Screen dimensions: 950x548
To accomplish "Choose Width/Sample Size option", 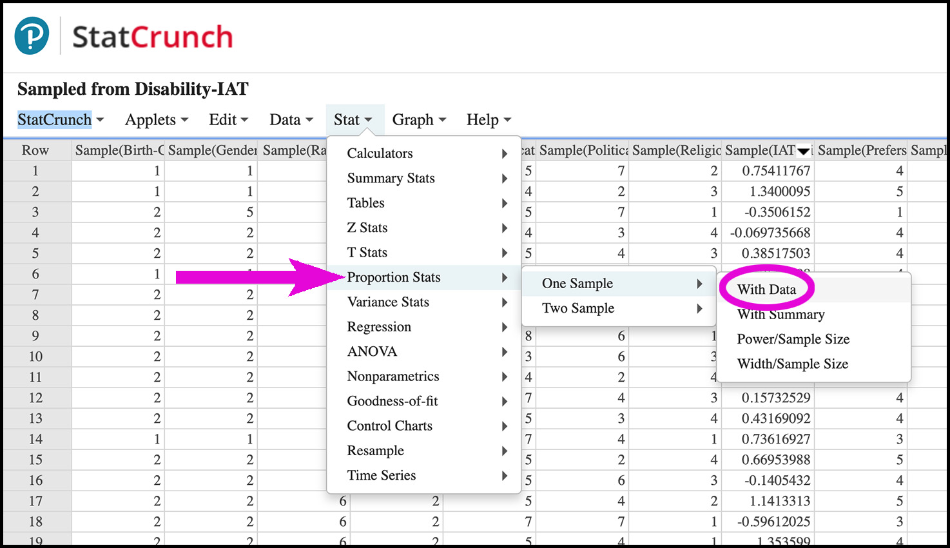I will click(x=814, y=364).
